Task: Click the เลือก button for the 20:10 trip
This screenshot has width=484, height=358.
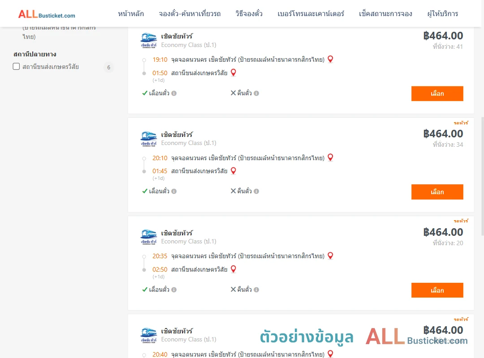Action: coord(437,192)
